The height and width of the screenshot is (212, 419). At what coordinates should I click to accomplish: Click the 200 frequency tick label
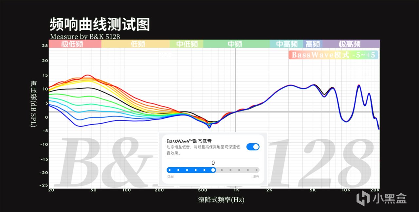(159, 190)
